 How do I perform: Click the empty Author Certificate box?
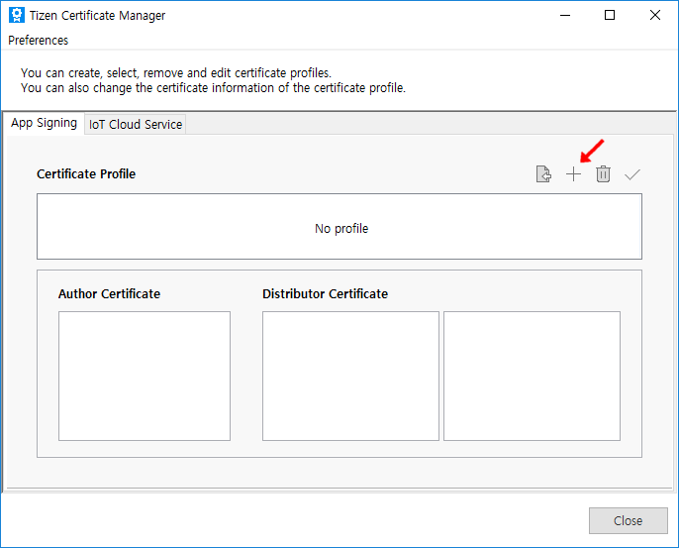tap(145, 376)
